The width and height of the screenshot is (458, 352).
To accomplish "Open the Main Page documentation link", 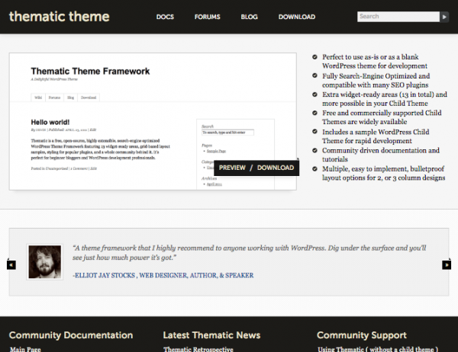I will click(25, 349).
